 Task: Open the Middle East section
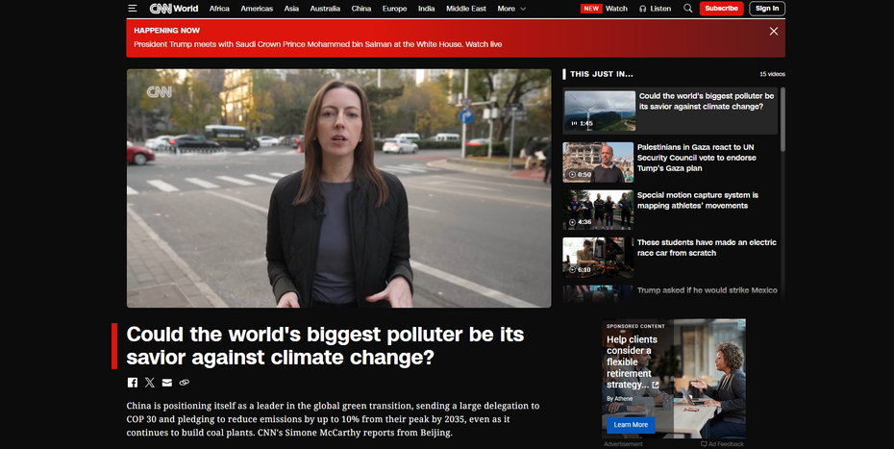pos(465,9)
